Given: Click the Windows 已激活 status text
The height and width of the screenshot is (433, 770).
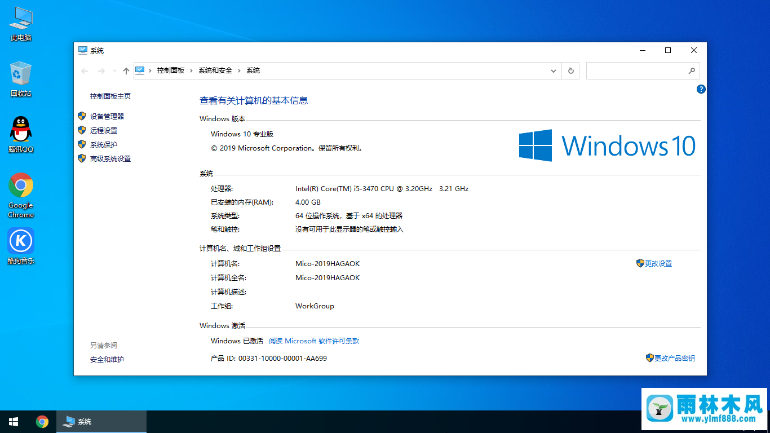Looking at the screenshot, I should (237, 341).
